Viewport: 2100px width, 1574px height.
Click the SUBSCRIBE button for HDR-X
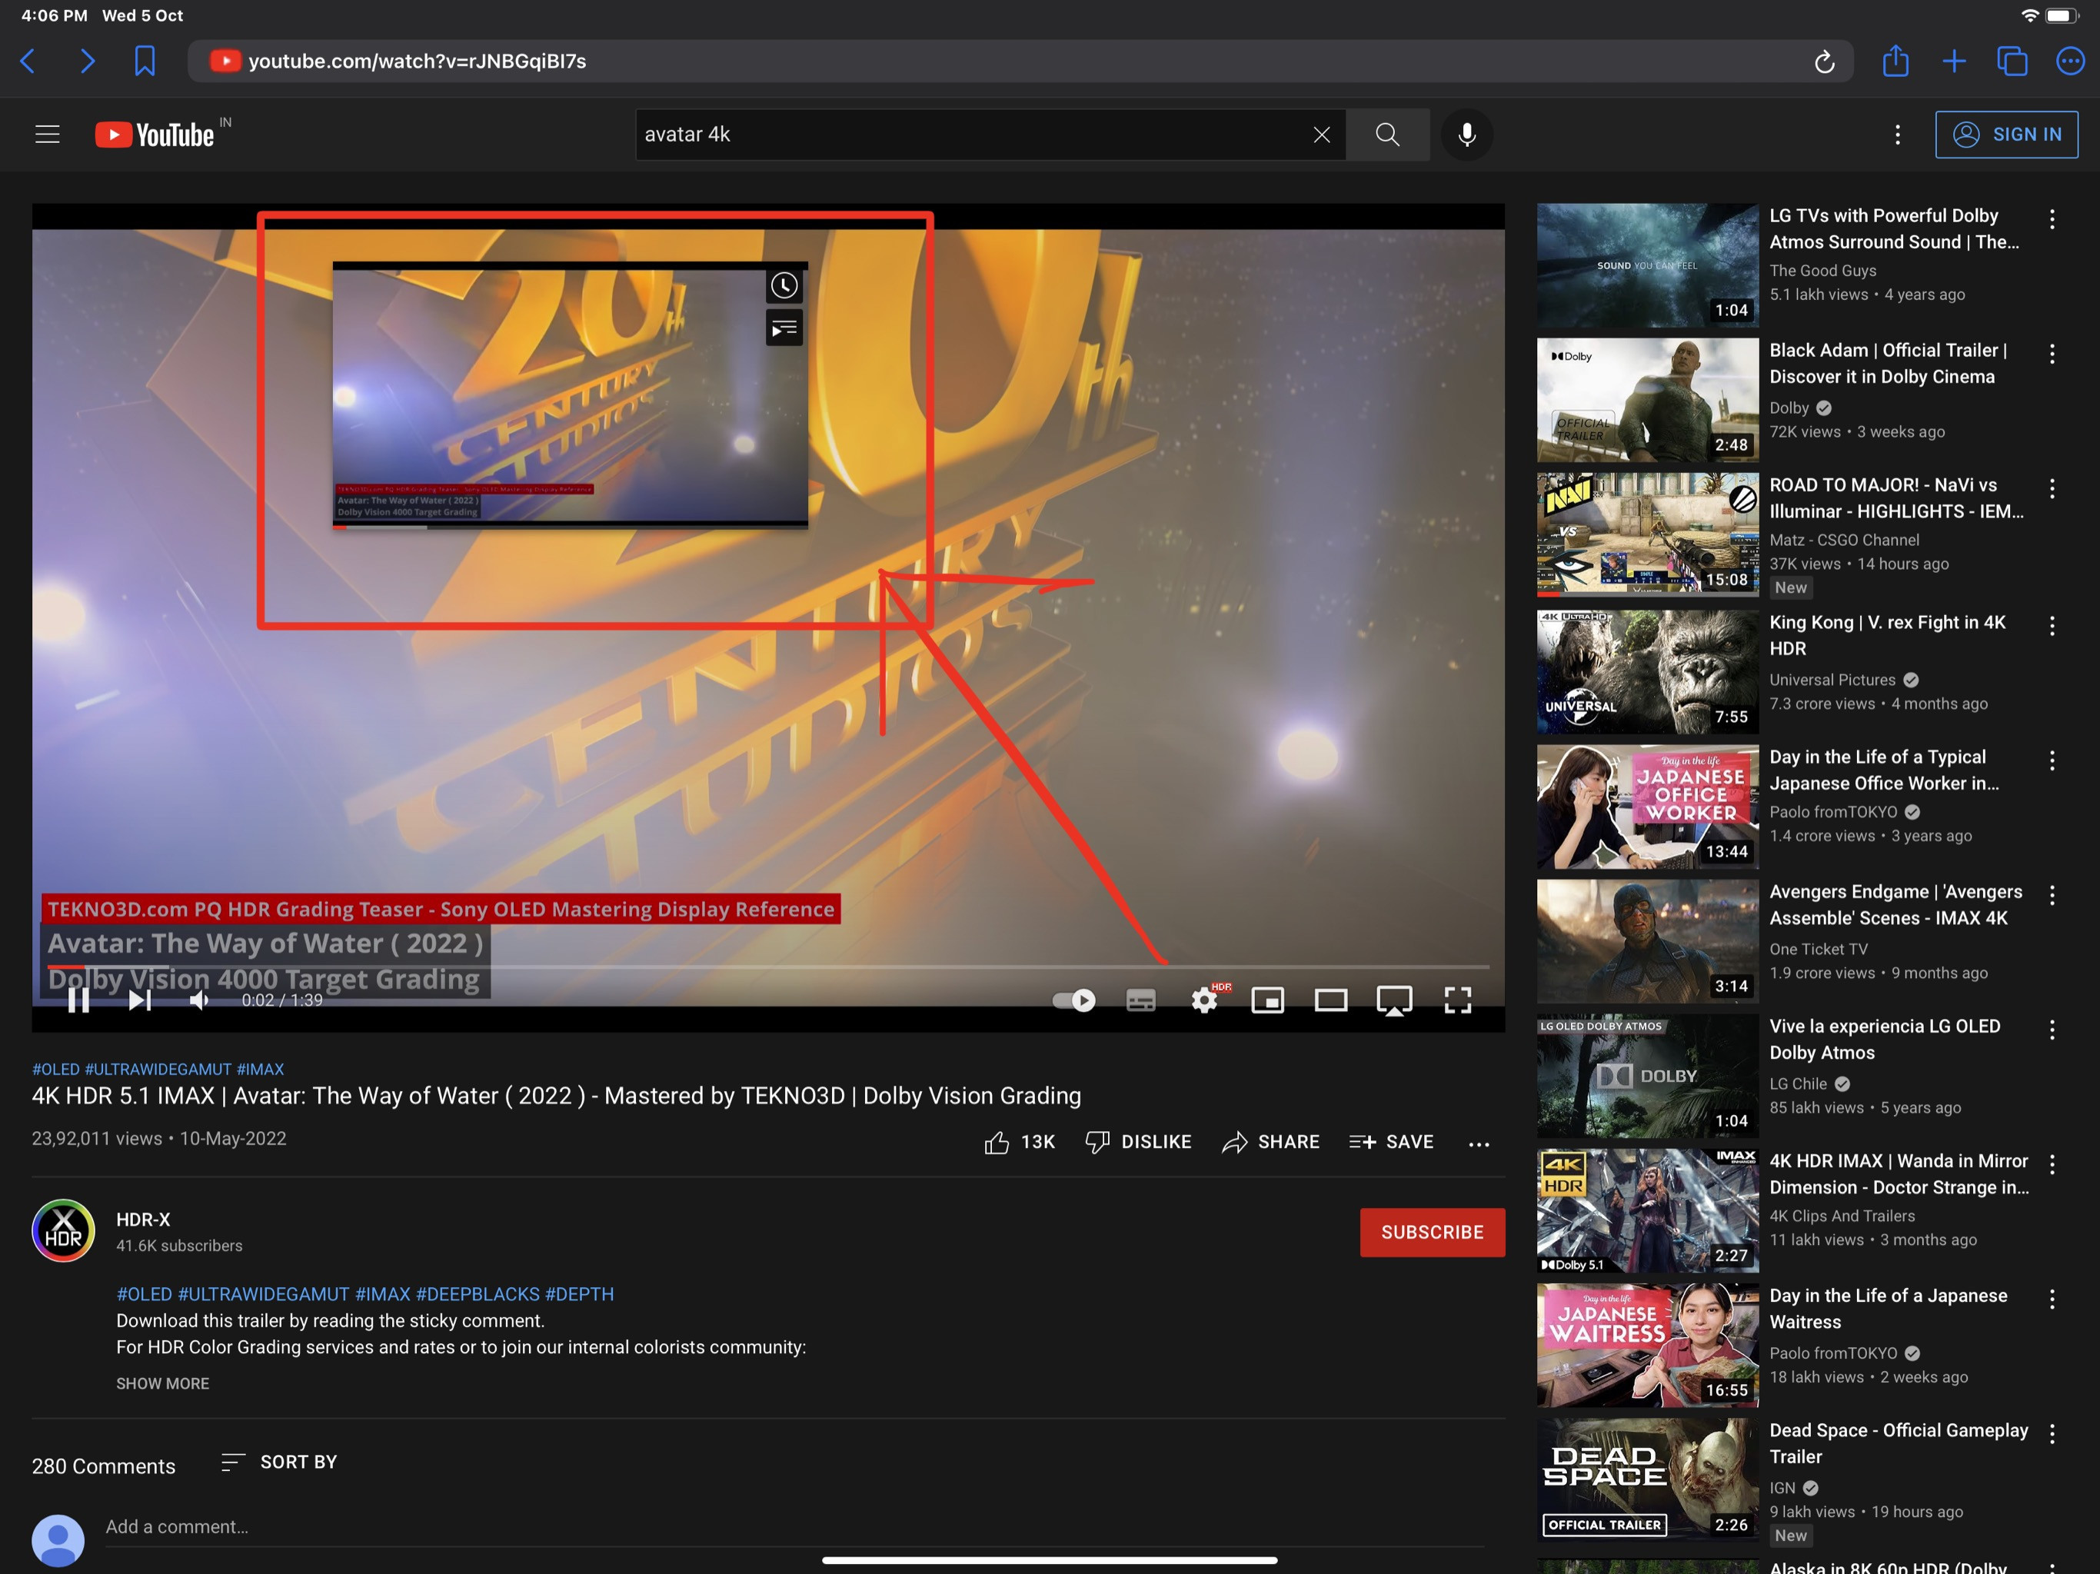[x=1433, y=1232]
